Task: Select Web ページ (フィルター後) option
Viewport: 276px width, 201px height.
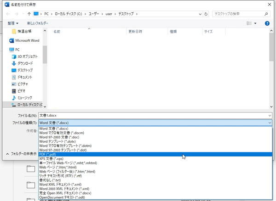Action: pos(155,172)
